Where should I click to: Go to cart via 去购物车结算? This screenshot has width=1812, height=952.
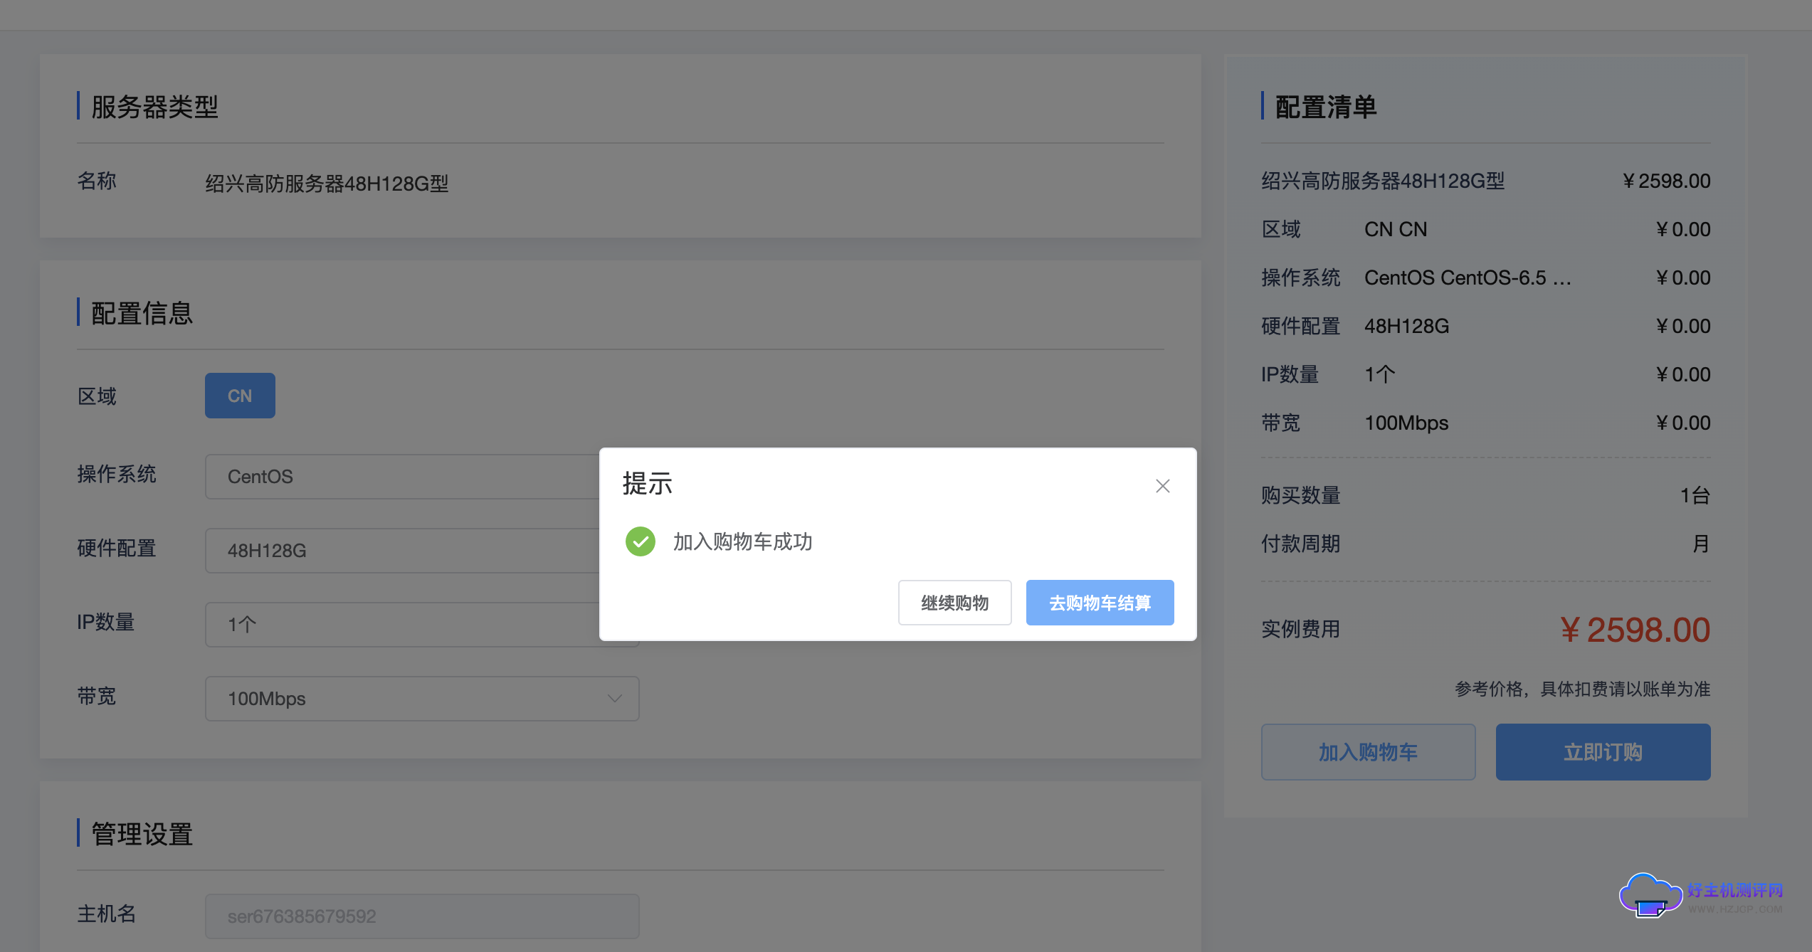(x=1099, y=603)
